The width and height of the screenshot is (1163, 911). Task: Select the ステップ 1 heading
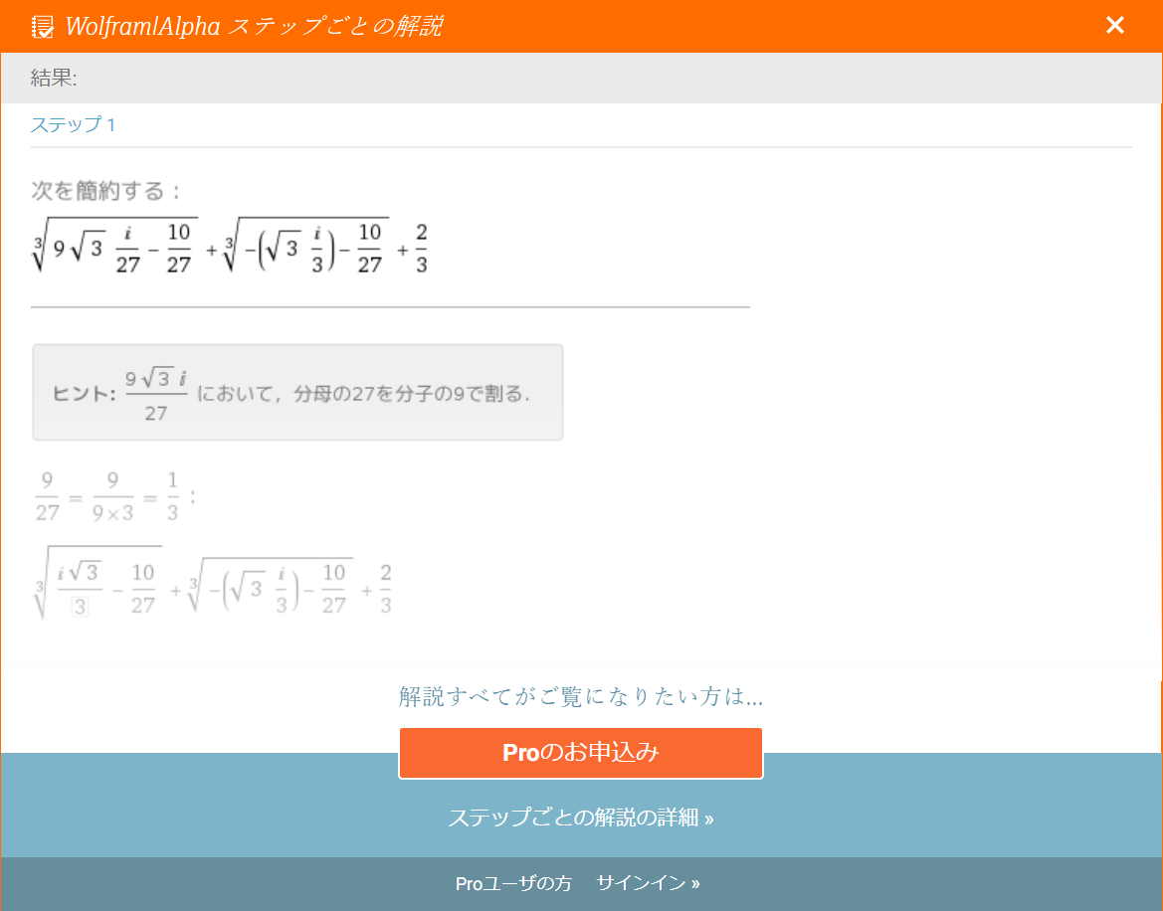[73, 124]
